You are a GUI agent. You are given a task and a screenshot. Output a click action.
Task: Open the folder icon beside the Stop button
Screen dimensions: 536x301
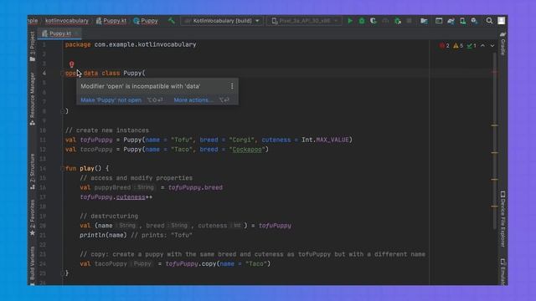tap(424, 21)
